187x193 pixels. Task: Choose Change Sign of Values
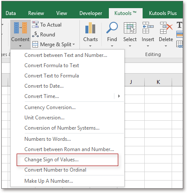(67, 160)
